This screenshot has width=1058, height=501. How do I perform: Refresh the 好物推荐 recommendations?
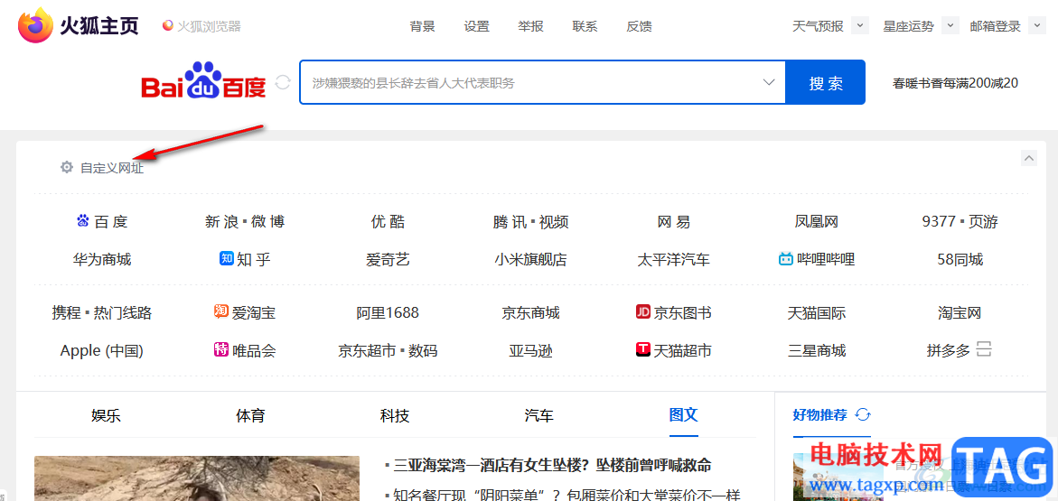click(x=862, y=414)
